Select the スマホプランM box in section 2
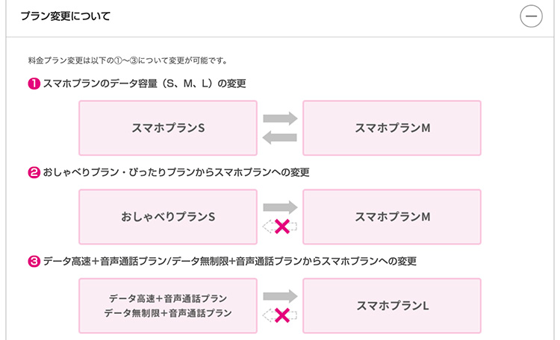 coord(392,216)
